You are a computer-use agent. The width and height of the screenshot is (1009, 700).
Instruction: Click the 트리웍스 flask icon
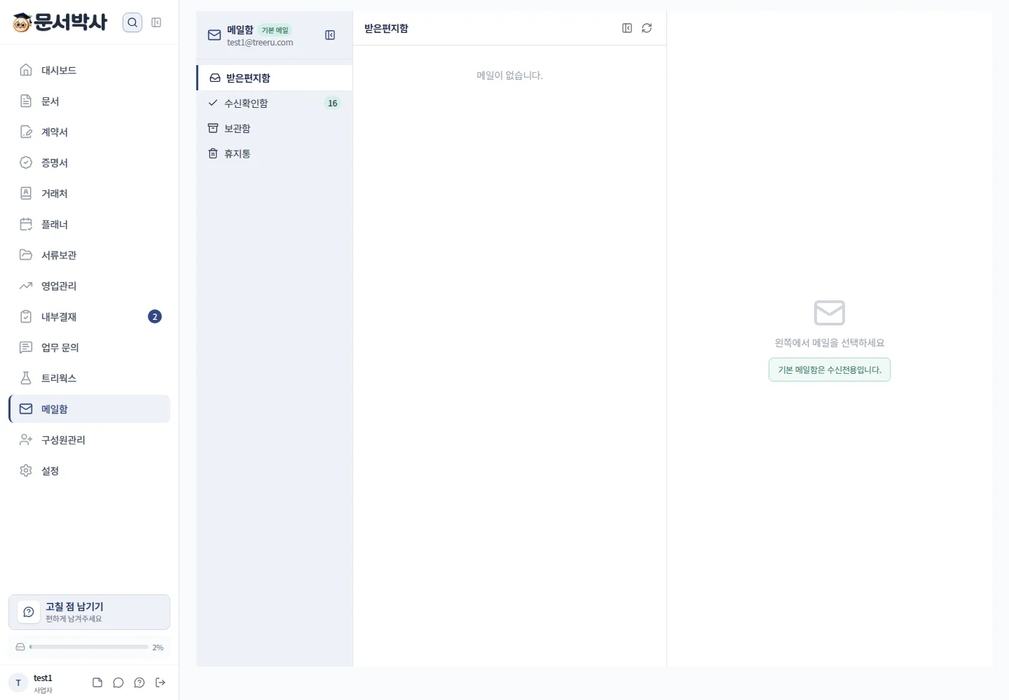tap(26, 378)
